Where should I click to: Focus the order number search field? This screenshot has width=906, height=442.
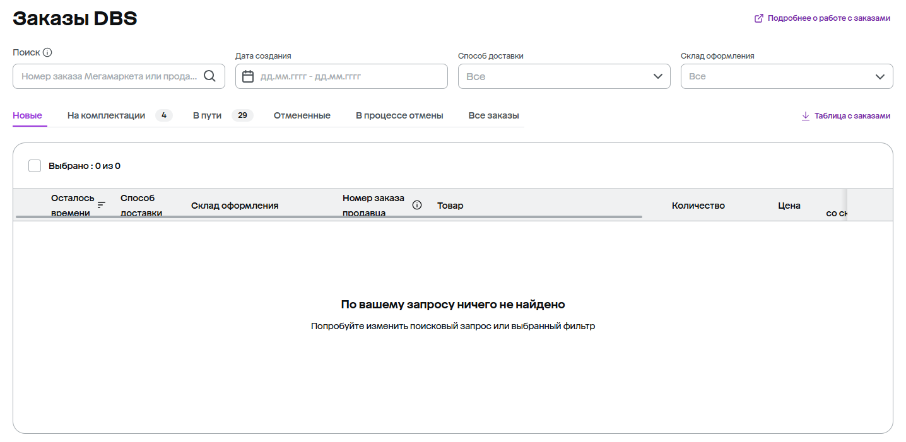(109, 76)
